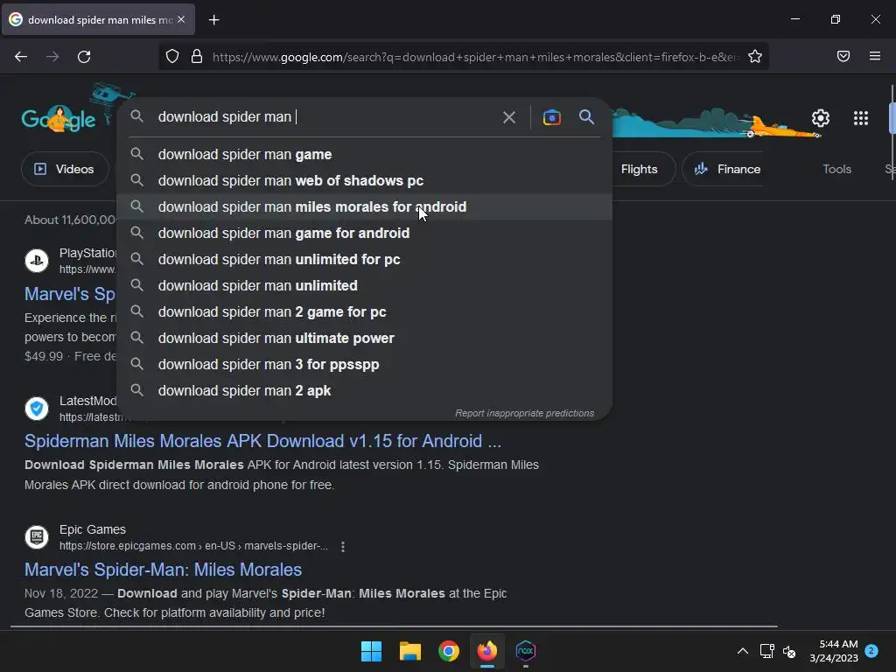Select the browser tab 'download spider man miles'
Viewport: 896px width, 672px height.
(98, 20)
